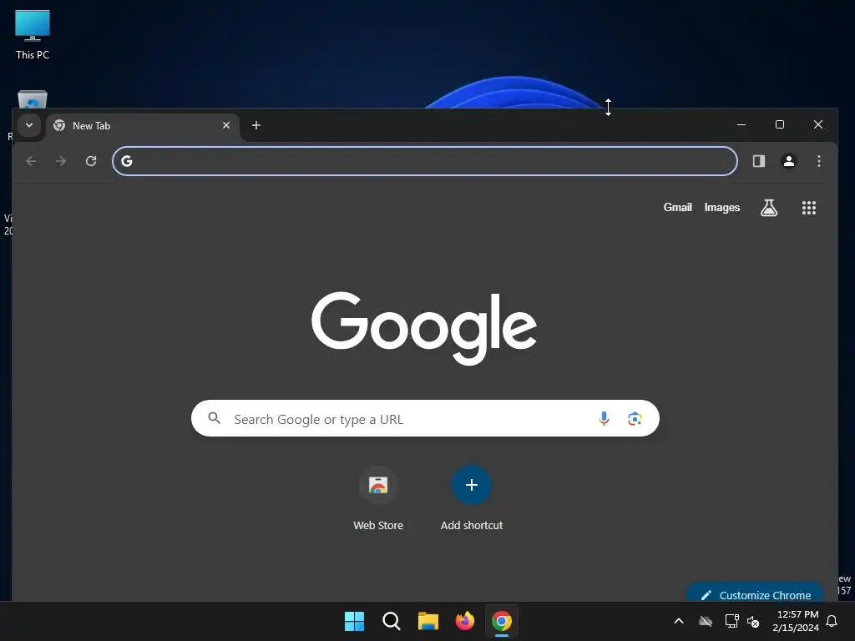Open network status tray icon
Viewport: 855px width, 641px height.
pos(731,621)
